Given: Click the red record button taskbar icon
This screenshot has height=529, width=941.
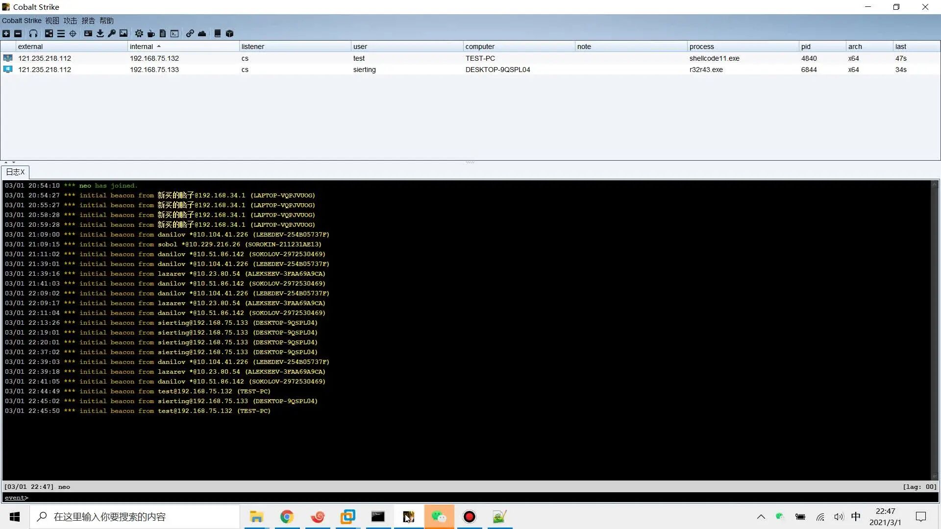Looking at the screenshot, I should [x=469, y=517].
